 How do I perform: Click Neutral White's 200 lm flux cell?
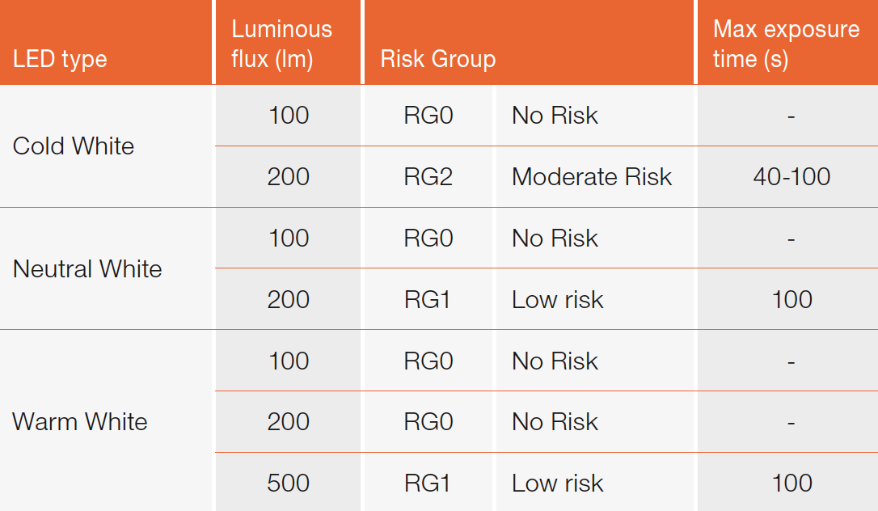[289, 299]
